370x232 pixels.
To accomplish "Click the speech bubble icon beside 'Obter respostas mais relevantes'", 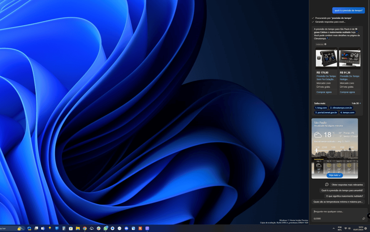I will click(327, 184).
